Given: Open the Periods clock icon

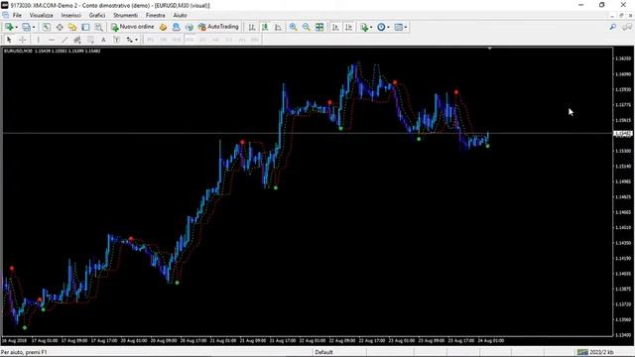Looking at the screenshot, I should [381, 27].
